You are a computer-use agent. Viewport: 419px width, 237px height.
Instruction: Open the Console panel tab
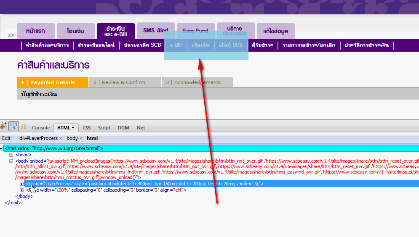click(x=41, y=128)
